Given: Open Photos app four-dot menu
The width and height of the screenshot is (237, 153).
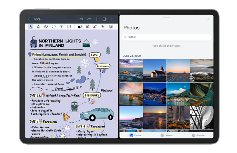Looking at the screenshot, I should click(x=207, y=19).
